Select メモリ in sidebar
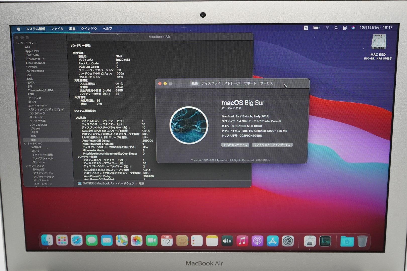This screenshot has height=271, width=407. coord(34,132)
